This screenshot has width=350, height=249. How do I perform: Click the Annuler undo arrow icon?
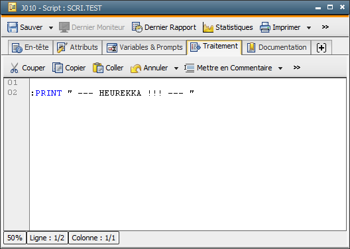pos(136,68)
